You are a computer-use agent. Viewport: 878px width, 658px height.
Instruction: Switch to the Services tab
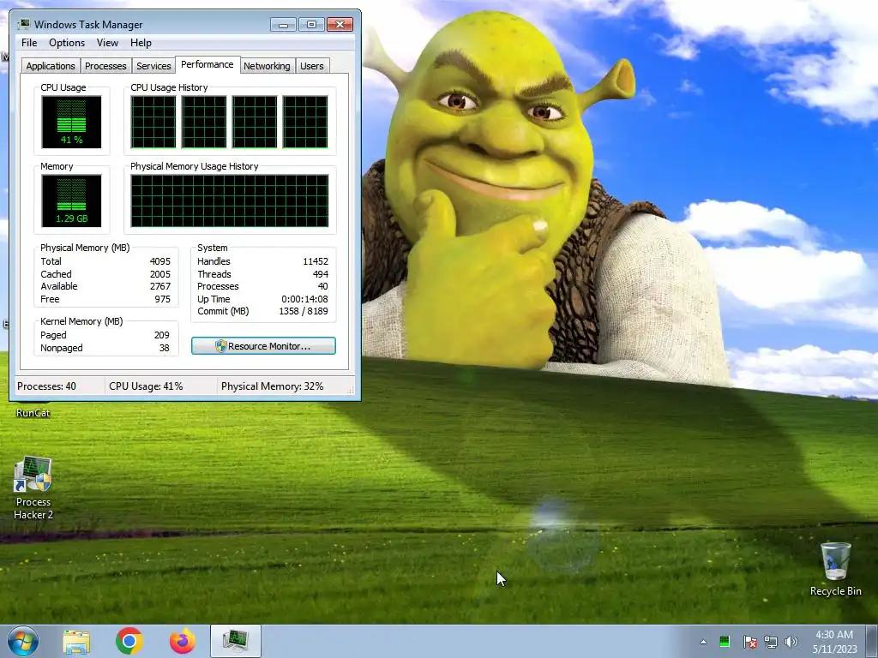tap(153, 65)
